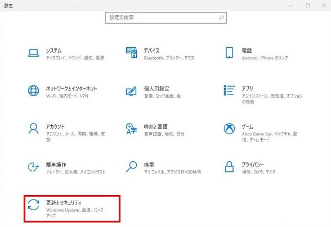Viewport: 331px width, 227px height.
Task: Click the Search magnifier category icon
Action: click(131, 166)
